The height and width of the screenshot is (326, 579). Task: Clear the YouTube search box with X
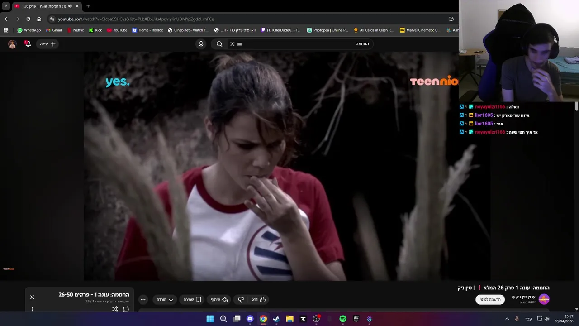click(x=233, y=44)
